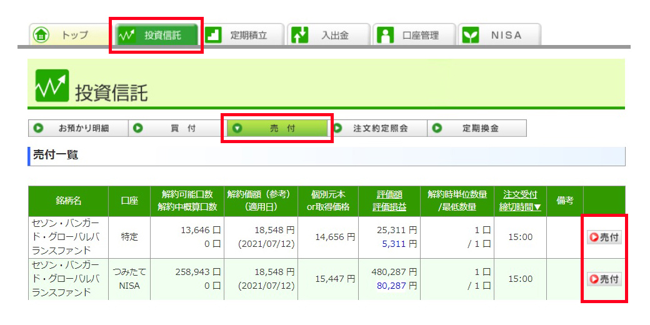Screen dimensions: 650x325
Task: Click the green arrow icon beside 注文約定照会
Action: coord(337,129)
